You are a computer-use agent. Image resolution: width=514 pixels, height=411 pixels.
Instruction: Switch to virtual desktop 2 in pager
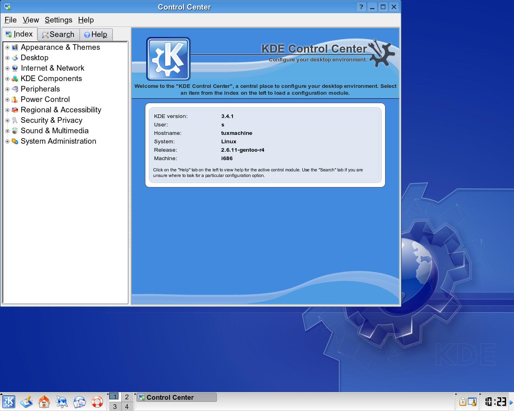coord(127,397)
